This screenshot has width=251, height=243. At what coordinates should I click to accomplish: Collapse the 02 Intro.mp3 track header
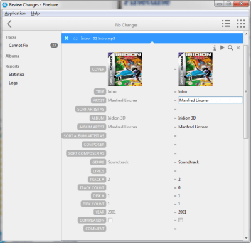click(x=152, y=38)
